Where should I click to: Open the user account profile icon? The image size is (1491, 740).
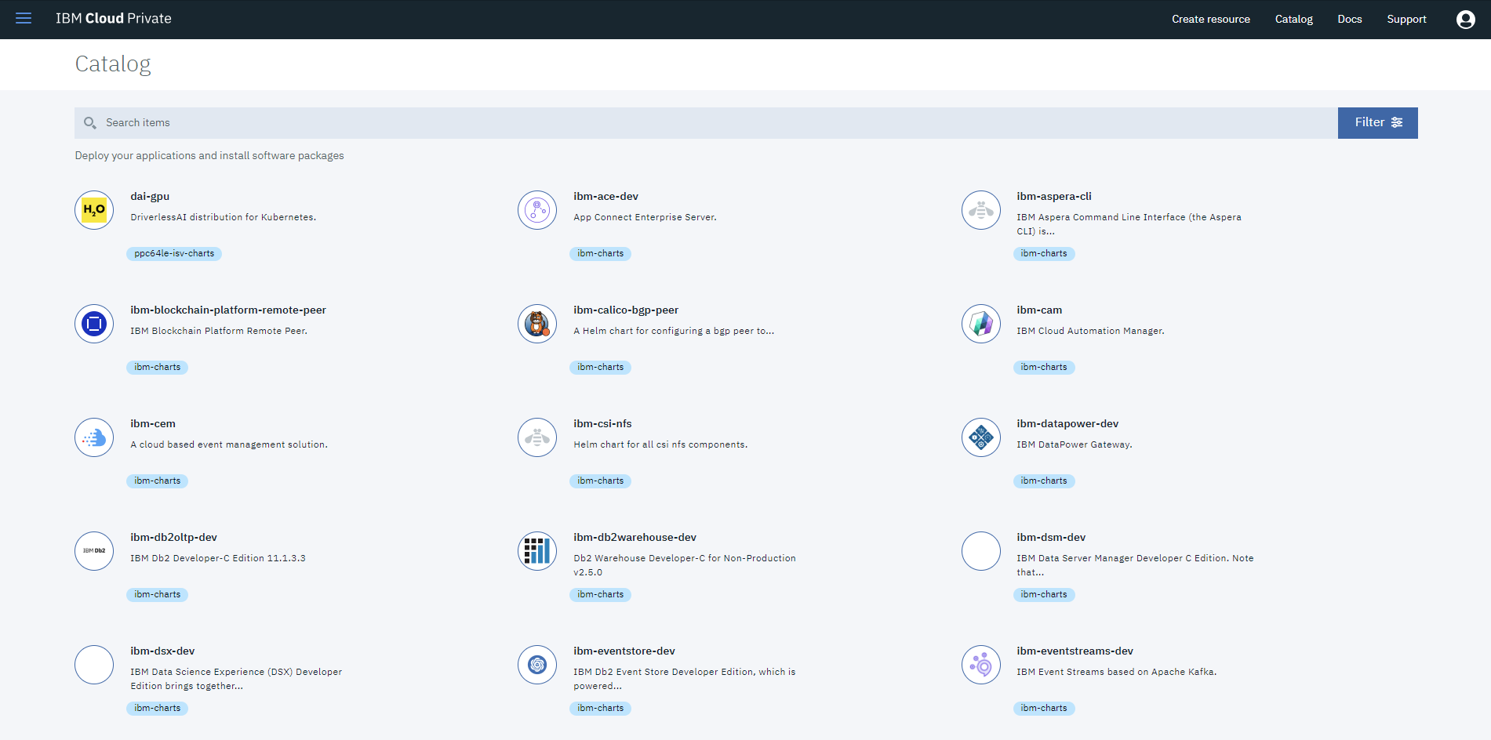pyautogui.click(x=1465, y=20)
